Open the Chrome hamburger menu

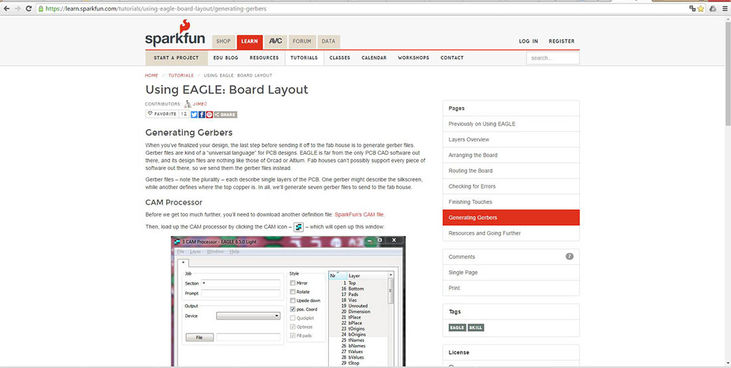coord(724,9)
